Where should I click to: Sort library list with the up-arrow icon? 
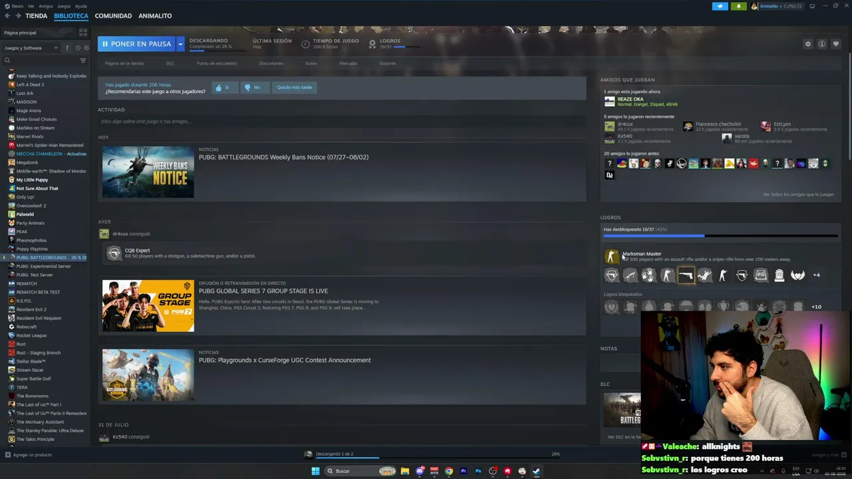[x=67, y=48]
